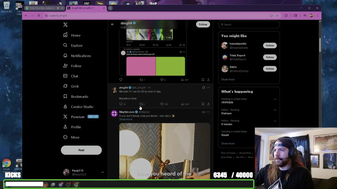Image resolution: width=337 pixels, height=189 pixels.
Task: Switch to Party Time Spotify tab
Action: coord(42,8)
